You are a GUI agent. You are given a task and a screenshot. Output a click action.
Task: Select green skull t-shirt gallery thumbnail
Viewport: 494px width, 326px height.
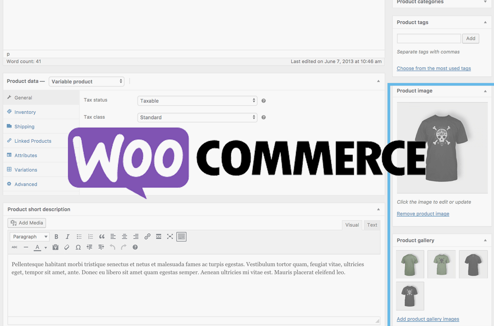click(442, 264)
